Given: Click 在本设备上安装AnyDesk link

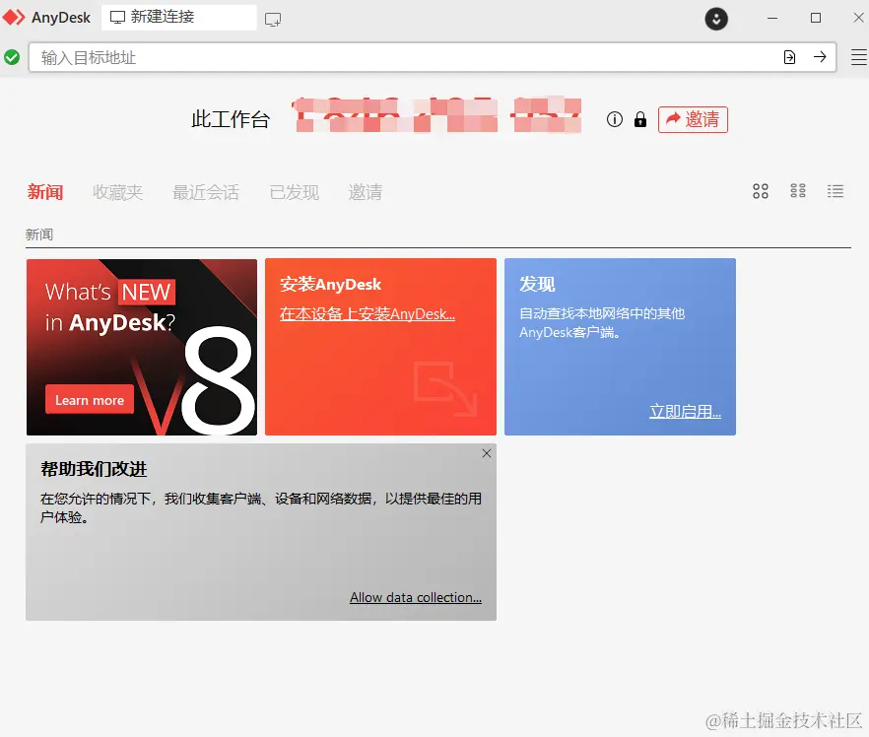Looking at the screenshot, I should [367, 314].
